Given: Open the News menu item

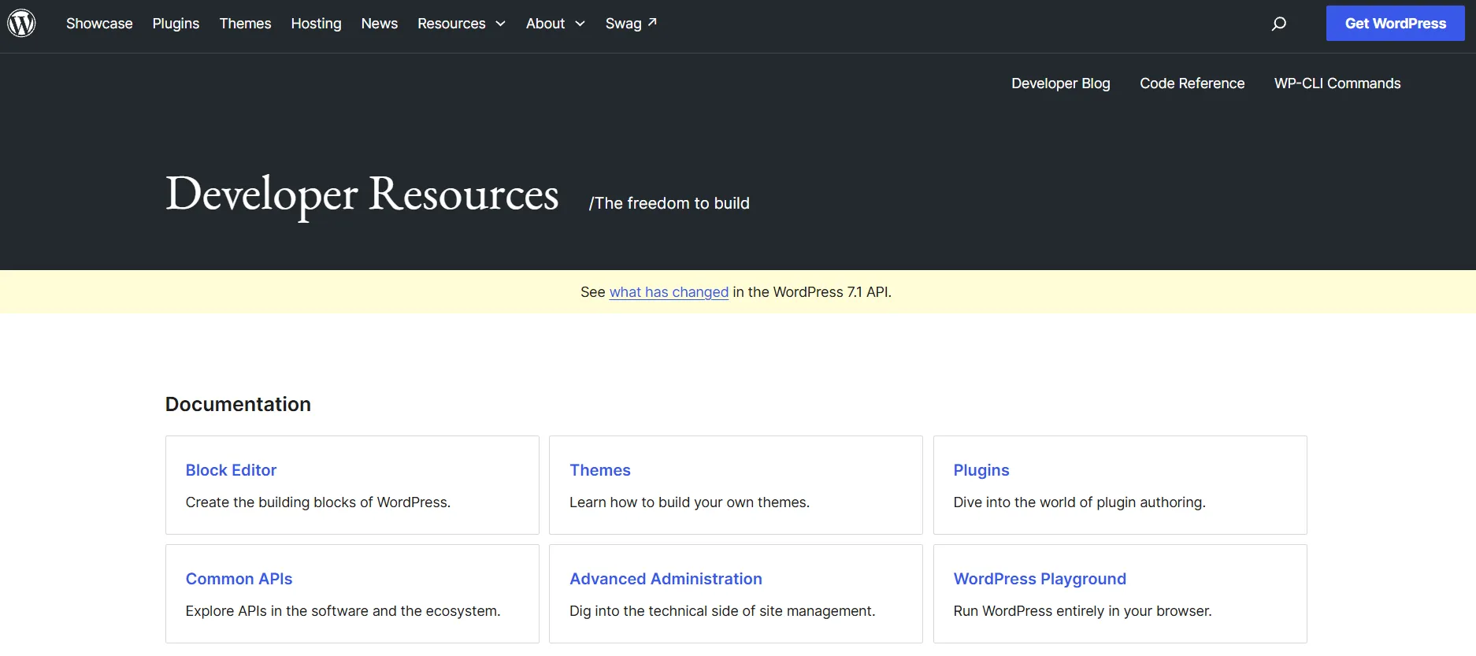Looking at the screenshot, I should coord(380,24).
